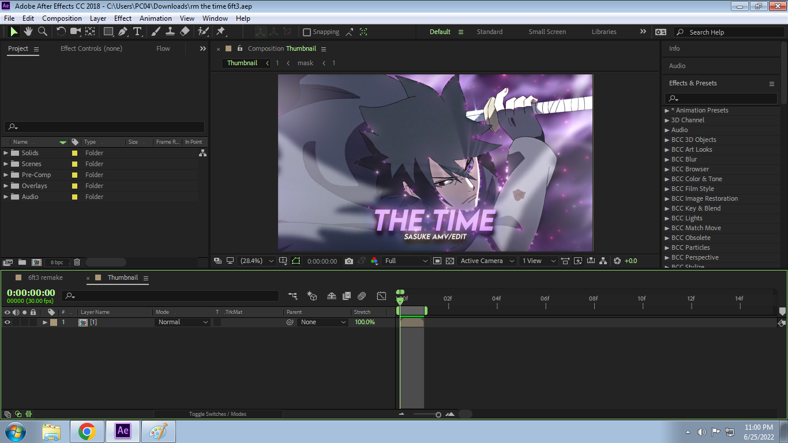Image resolution: width=788 pixels, height=443 pixels.
Task: Switch to the 6ft3 remake timeline tab
Action: click(46, 277)
